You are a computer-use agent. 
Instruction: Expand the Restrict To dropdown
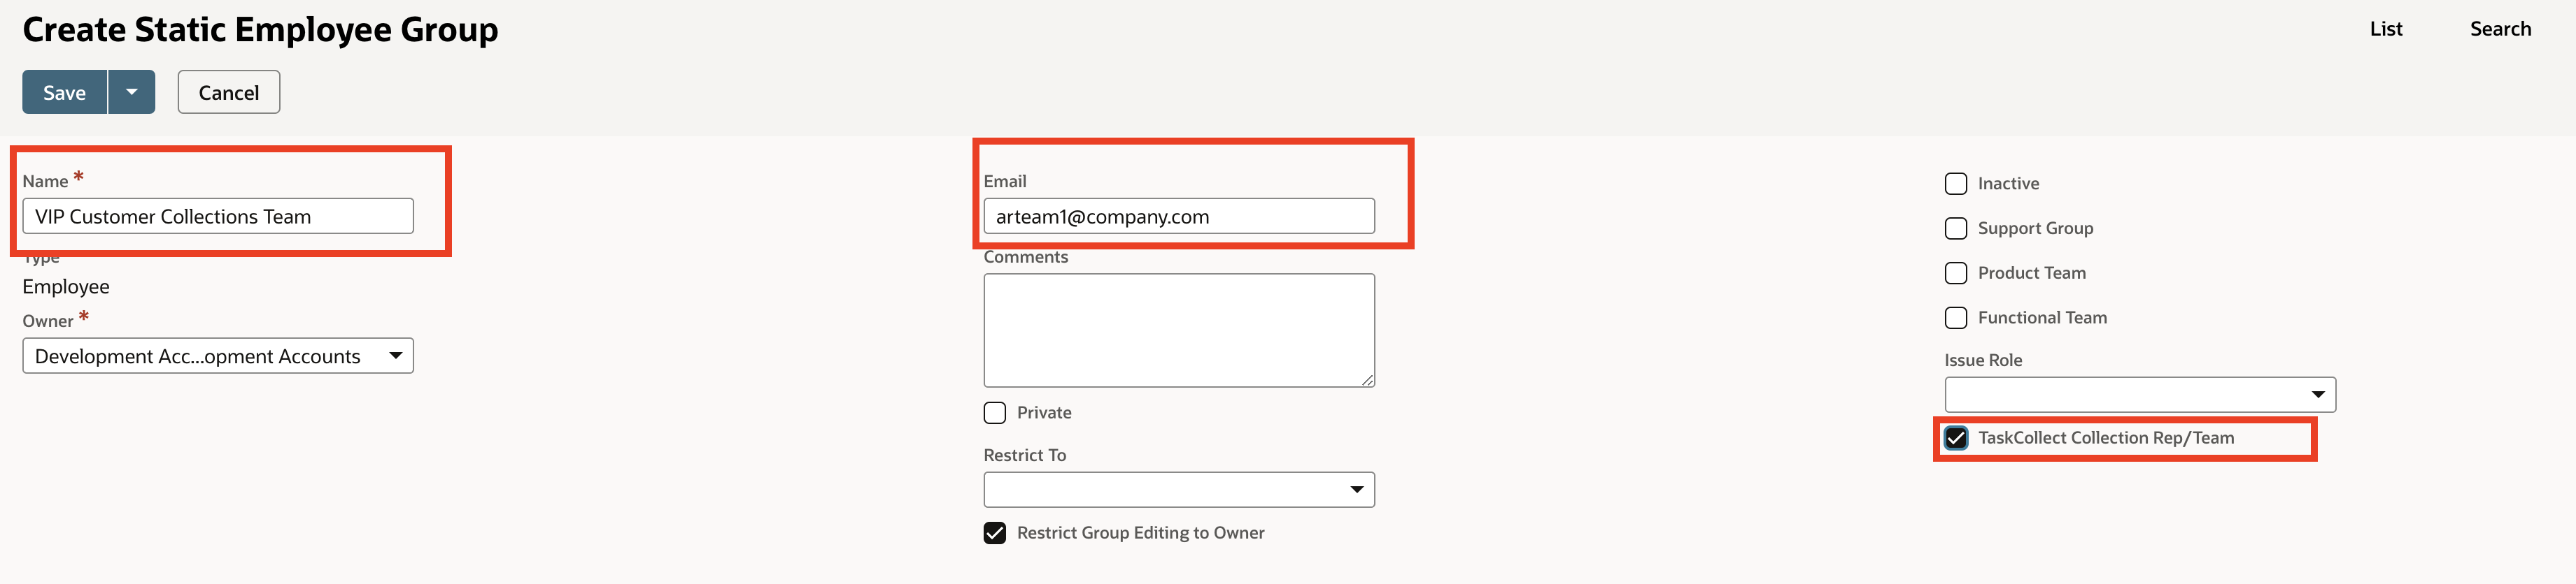tap(1178, 490)
